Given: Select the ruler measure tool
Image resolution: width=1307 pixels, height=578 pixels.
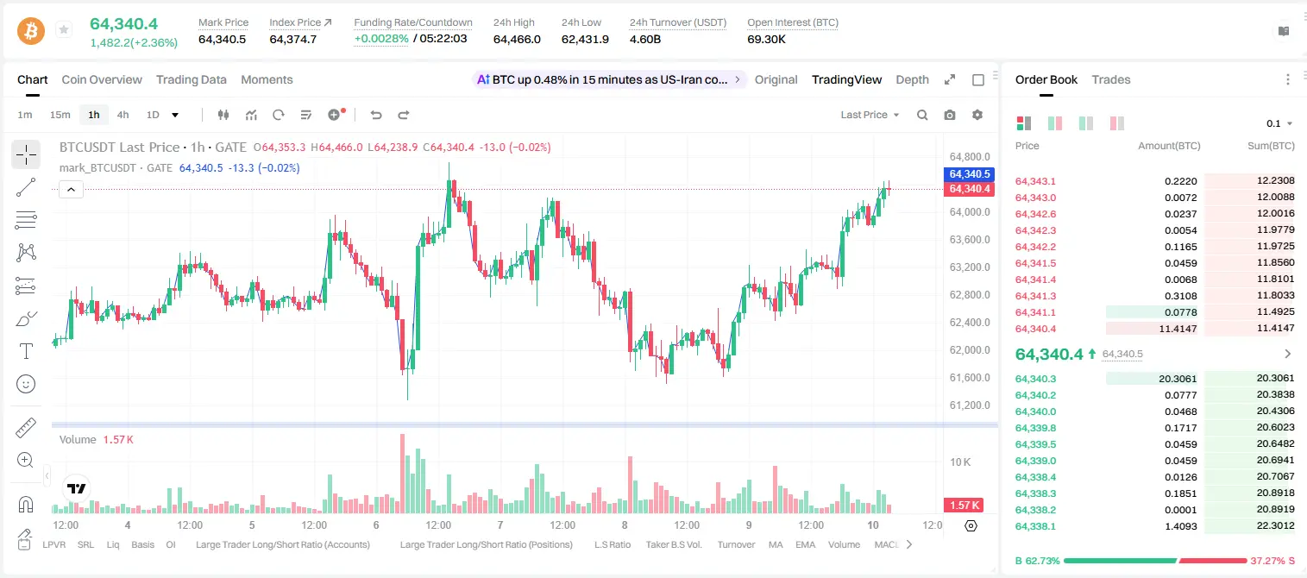Looking at the screenshot, I should click(x=26, y=427).
